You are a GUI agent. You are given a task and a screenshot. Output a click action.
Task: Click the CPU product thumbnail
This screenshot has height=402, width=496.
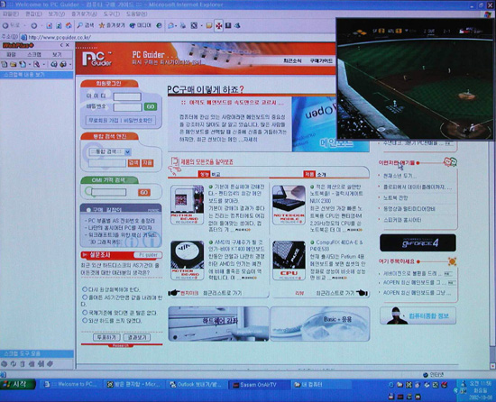click(289, 260)
